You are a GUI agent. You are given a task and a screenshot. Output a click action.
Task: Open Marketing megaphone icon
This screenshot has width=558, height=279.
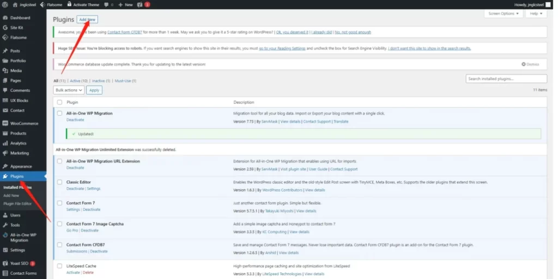pos(5,153)
